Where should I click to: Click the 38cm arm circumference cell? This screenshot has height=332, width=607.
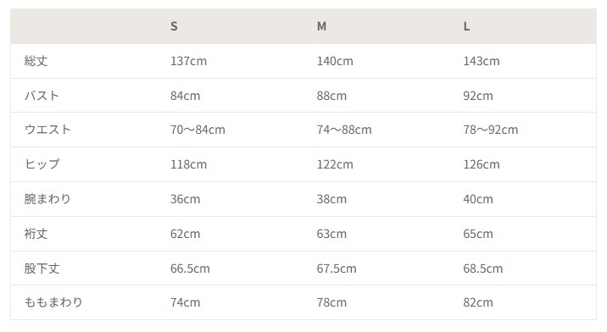(331, 199)
